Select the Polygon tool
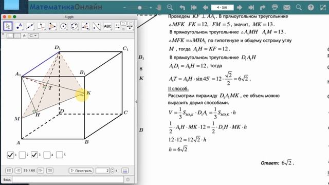 coord(52,26)
